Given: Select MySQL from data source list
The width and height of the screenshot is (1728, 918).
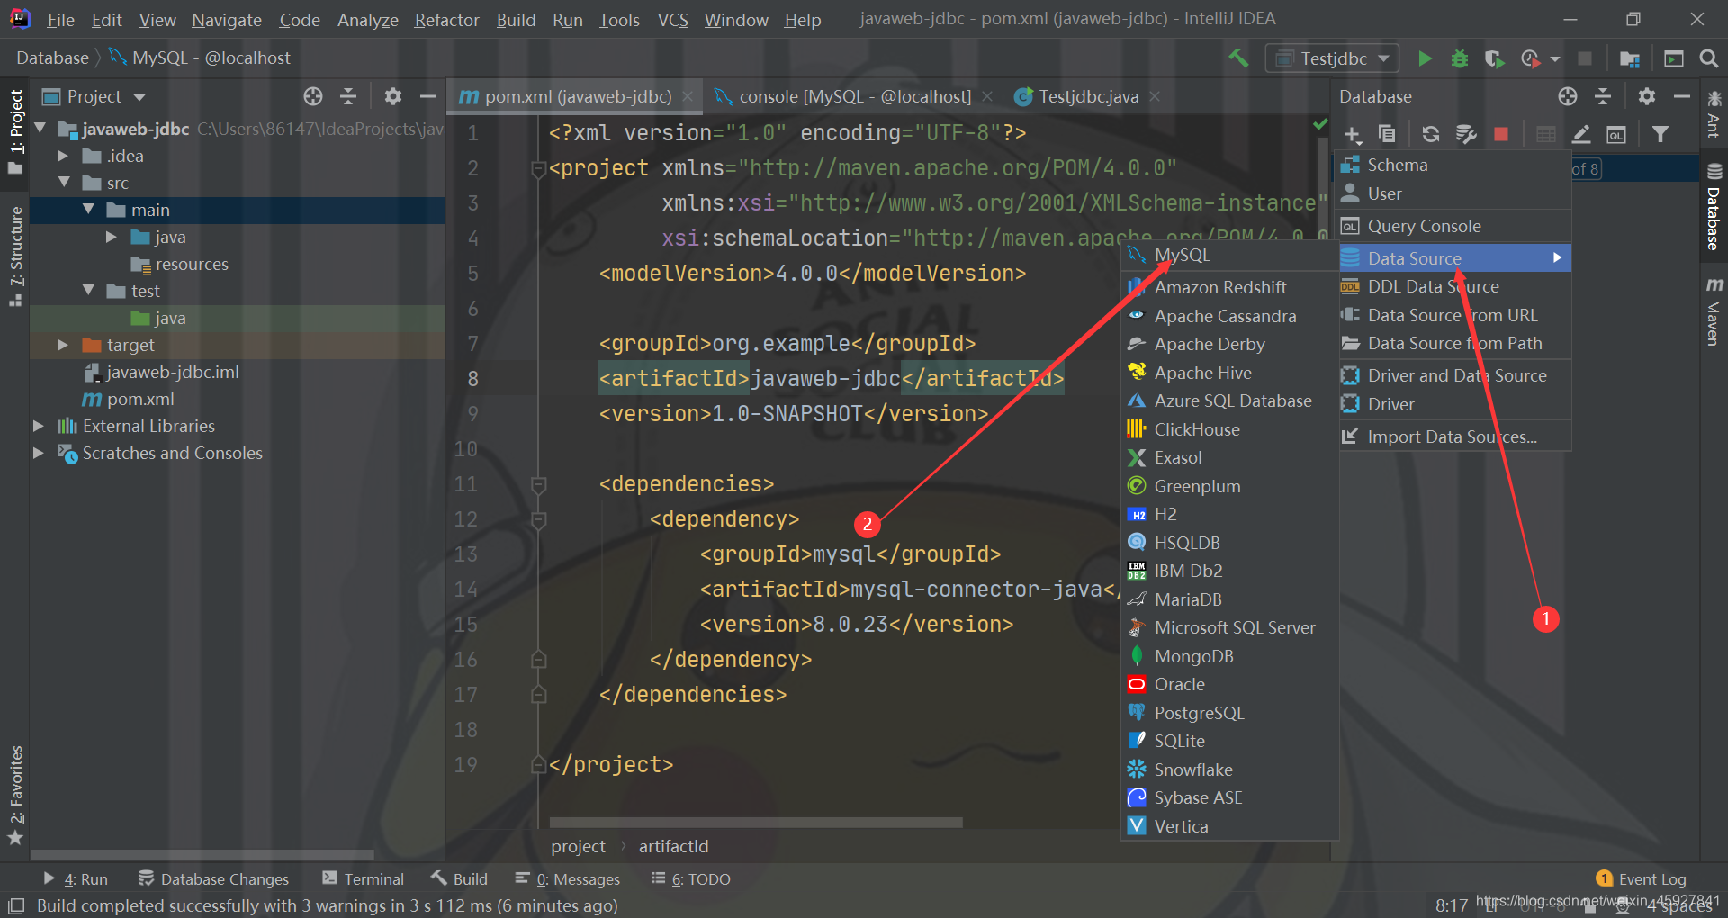Looking at the screenshot, I should 1229,256.
